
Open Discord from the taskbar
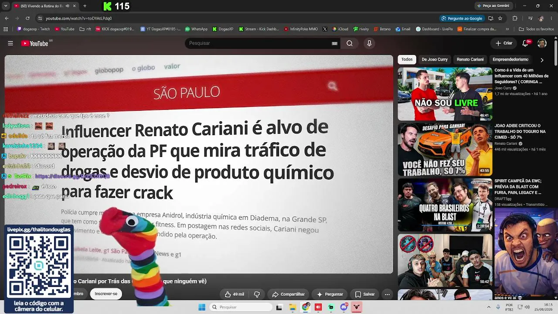pos(344,307)
